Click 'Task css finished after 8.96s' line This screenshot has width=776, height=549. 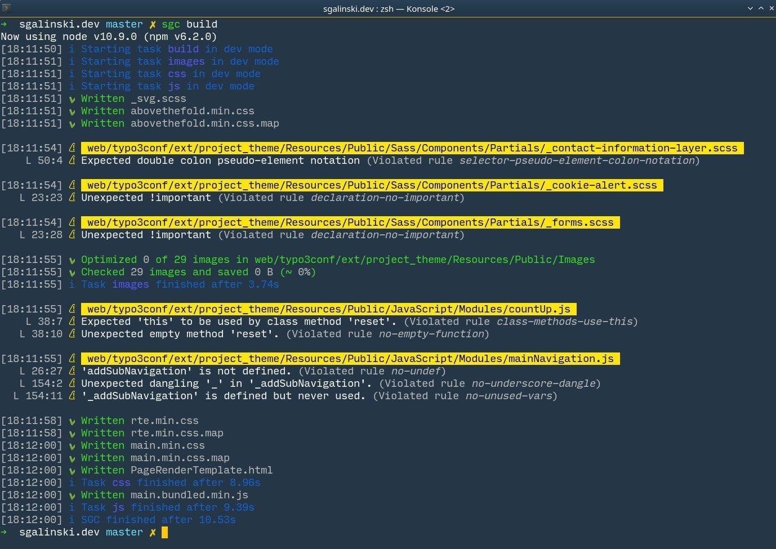tap(171, 483)
